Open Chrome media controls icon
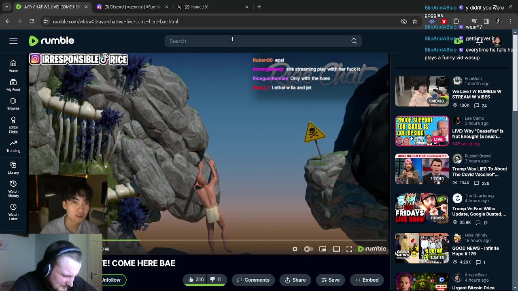This screenshot has width=518, height=291. pos(474,21)
